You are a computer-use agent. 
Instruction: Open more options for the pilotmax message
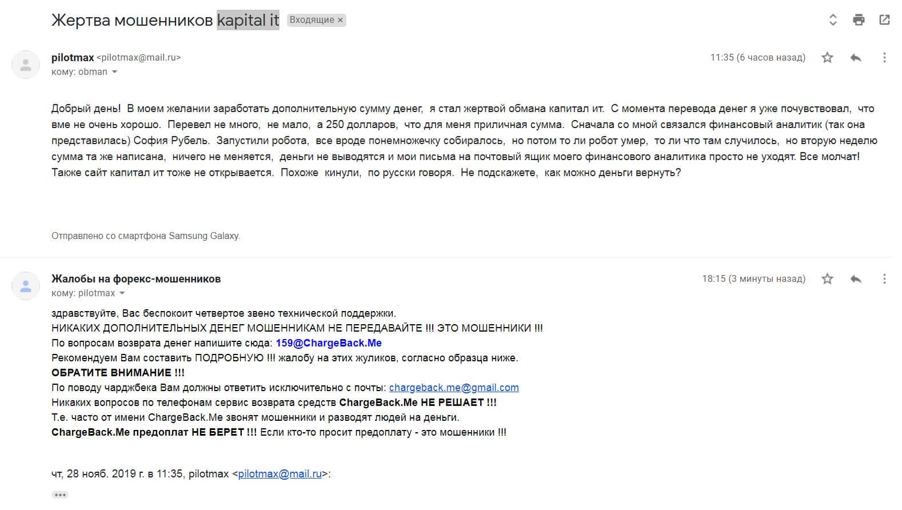[x=884, y=57]
